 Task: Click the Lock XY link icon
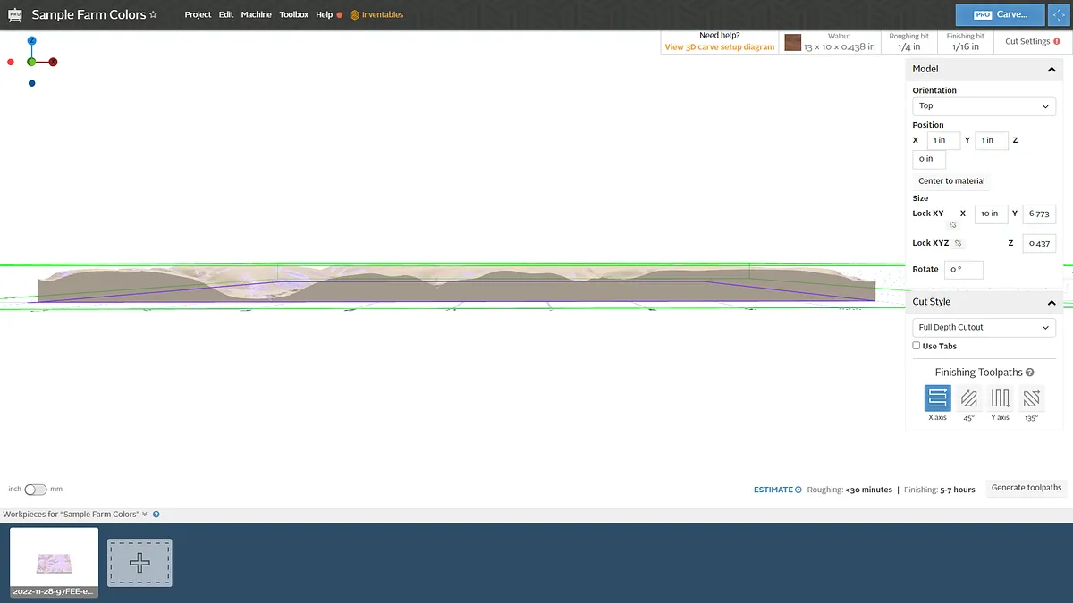[x=952, y=225]
